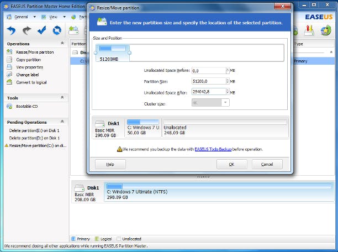Select Resize/Move partition in Operations
The width and height of the screenshot is (338, 252).
tap(35, 52)
